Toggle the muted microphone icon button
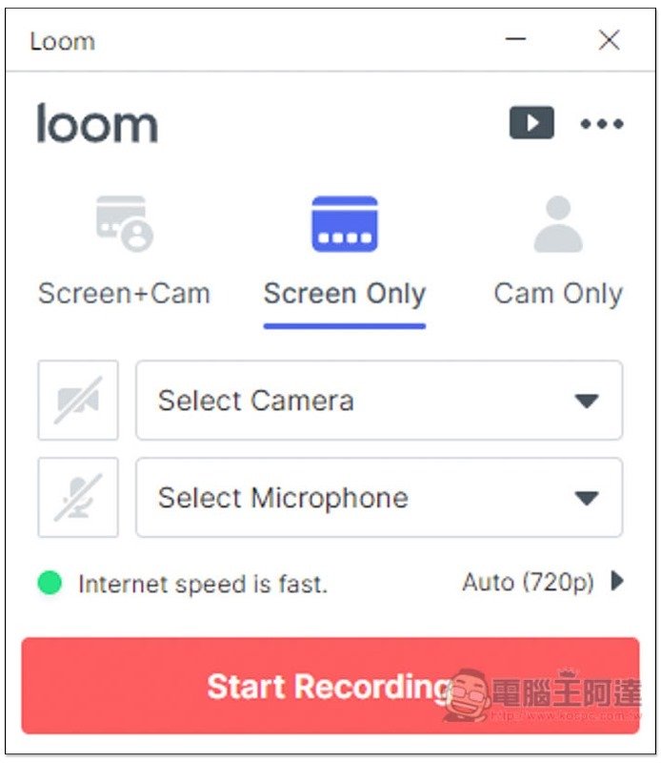 point(78,497)
